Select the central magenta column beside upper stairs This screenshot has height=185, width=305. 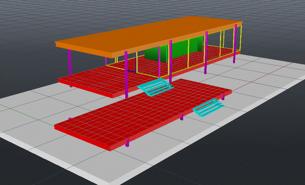171,61
